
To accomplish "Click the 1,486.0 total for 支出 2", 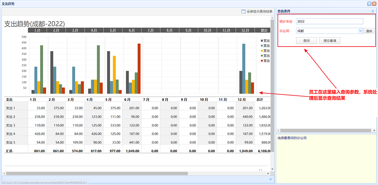I will coord(265,117).
